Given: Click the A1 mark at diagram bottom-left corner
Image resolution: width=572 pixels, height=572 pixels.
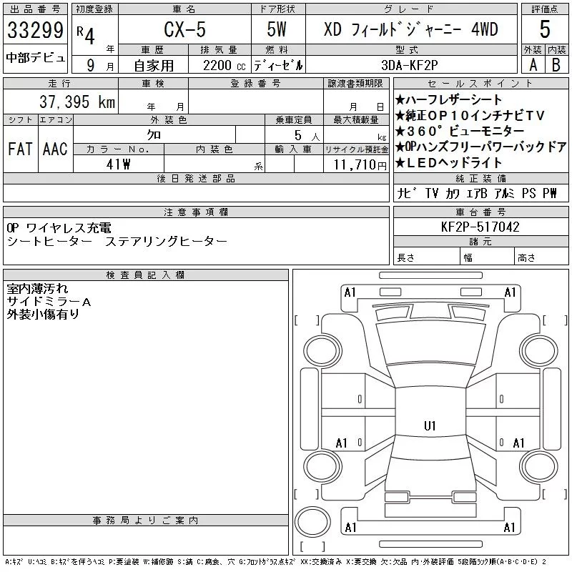Looking at the screenshot, I should [x=350, y=528].
